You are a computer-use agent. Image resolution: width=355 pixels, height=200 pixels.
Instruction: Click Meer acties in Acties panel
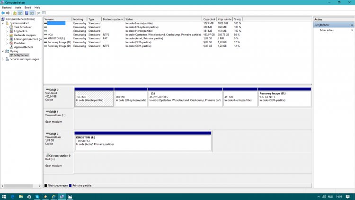click(x=327, y=30)
